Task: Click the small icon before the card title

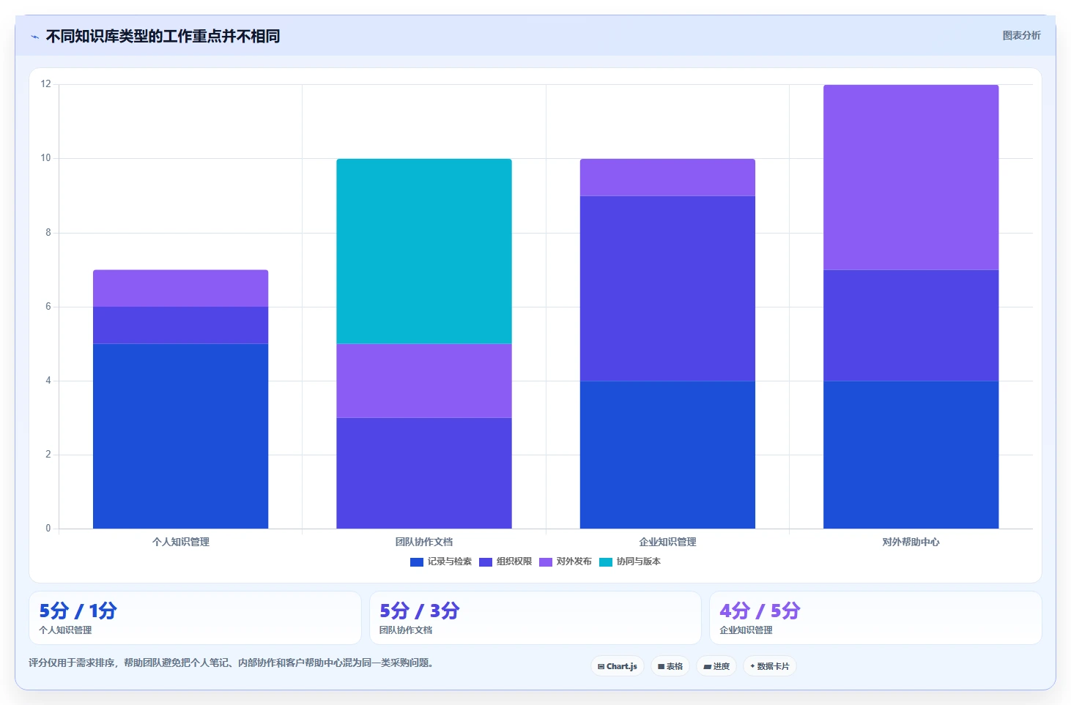Action: click(34, 37)
